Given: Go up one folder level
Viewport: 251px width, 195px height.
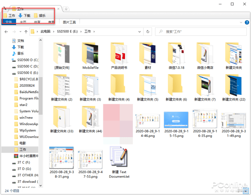Looking at the screenshot, I should [26, 32].
